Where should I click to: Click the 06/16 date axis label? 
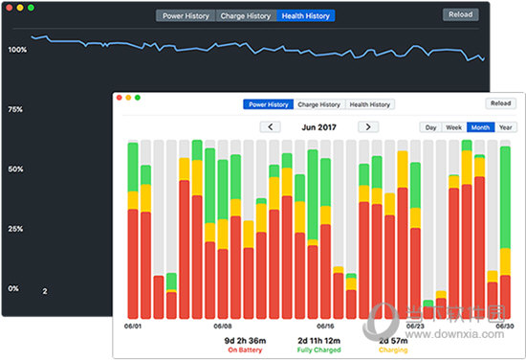coord(325,326)
